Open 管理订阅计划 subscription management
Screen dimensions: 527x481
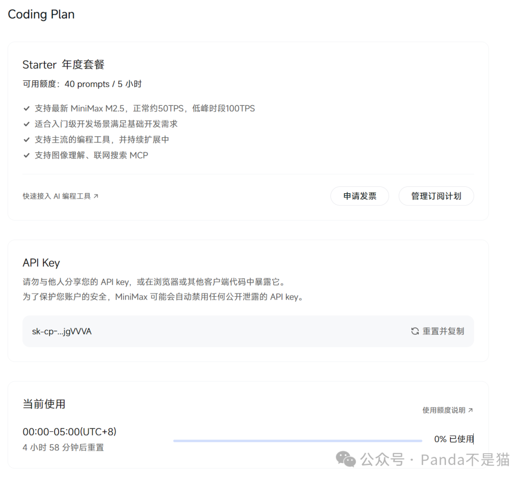(436, 196)
